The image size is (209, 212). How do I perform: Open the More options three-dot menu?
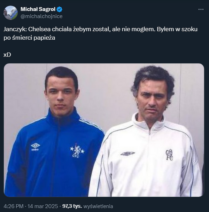[x=200, y=9]
